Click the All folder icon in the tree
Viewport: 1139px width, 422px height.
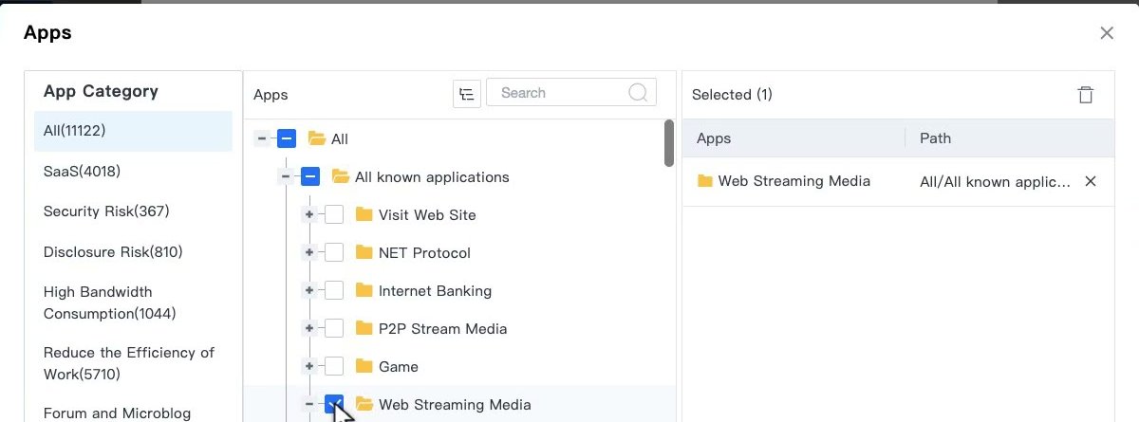point(317,138)
